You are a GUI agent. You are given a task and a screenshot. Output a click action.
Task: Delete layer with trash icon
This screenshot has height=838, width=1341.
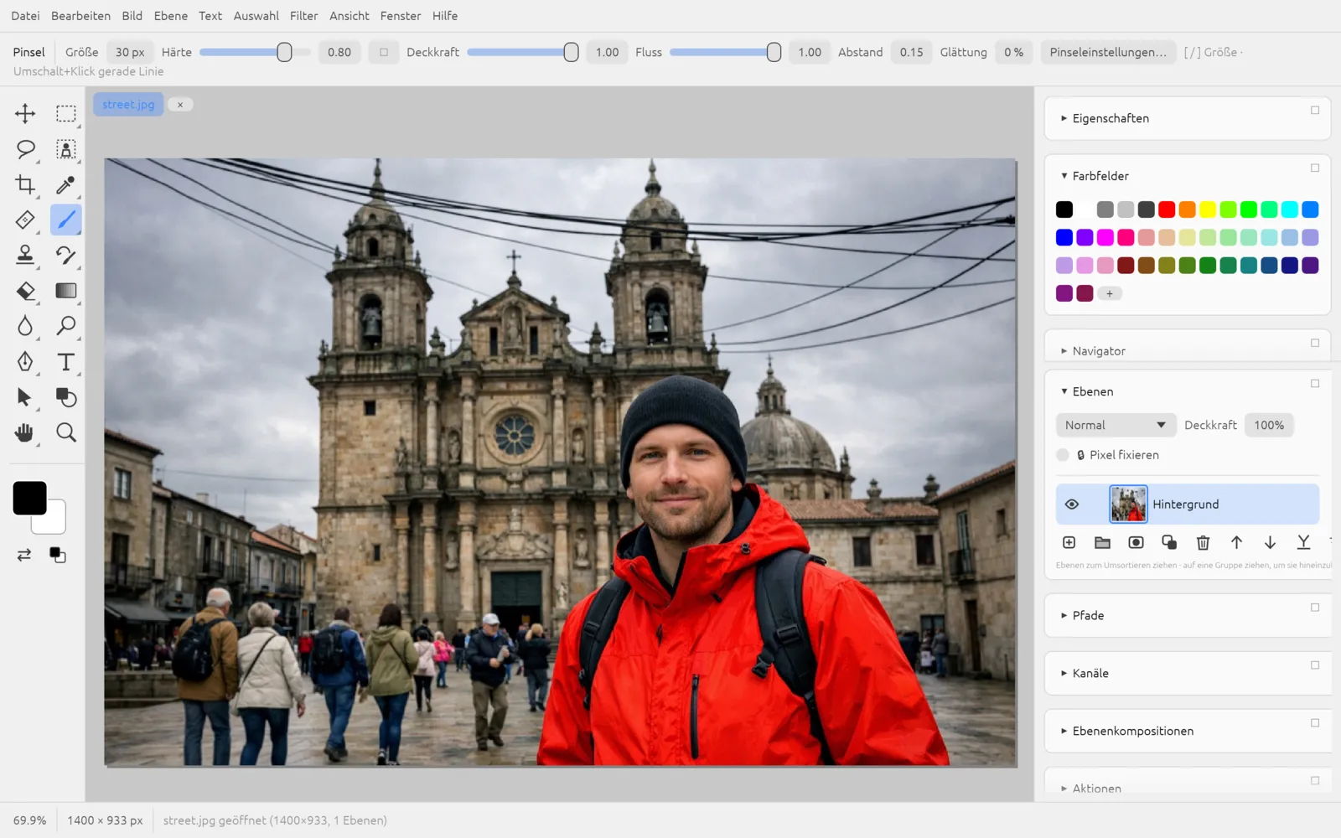click(x=1203, y=543)
